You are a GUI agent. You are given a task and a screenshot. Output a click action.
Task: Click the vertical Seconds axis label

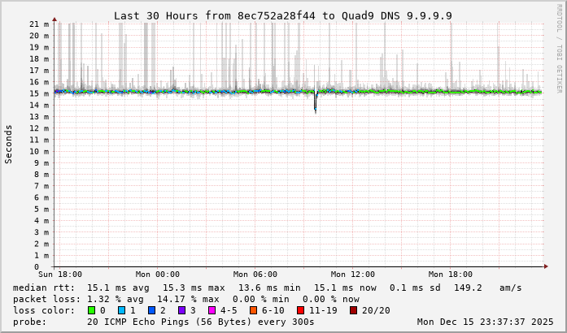[9, 144]
